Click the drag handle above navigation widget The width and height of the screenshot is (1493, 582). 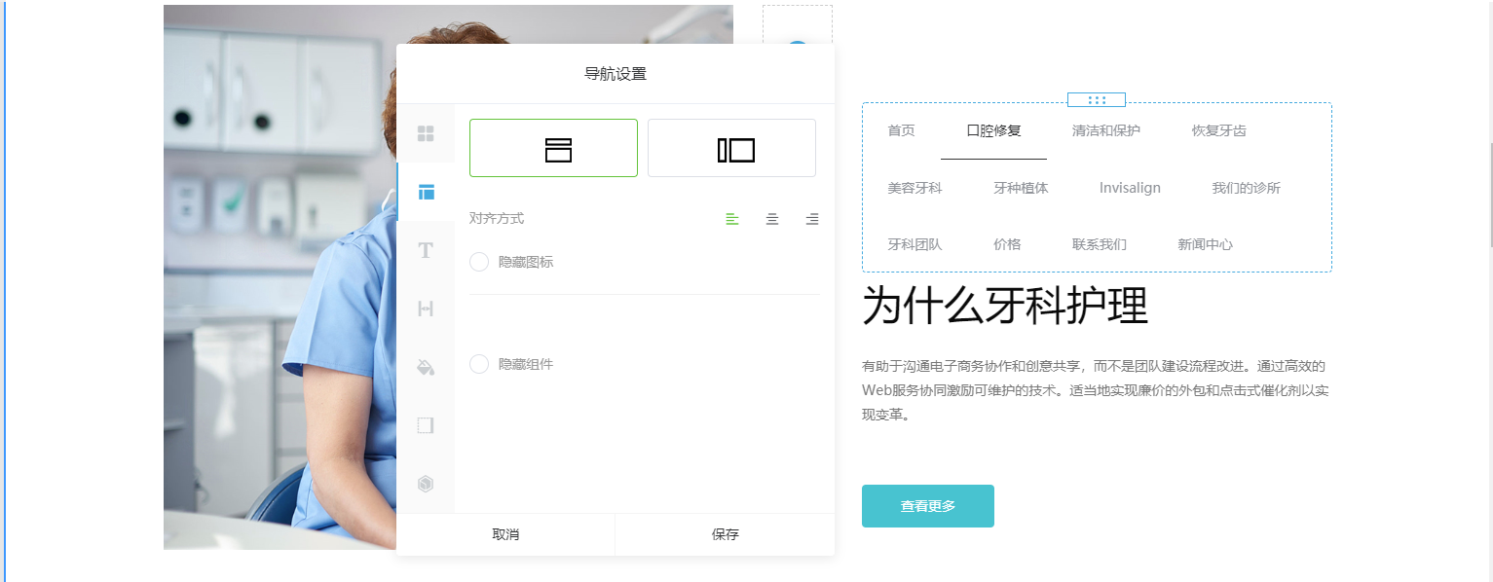(x=1097, y=99)
